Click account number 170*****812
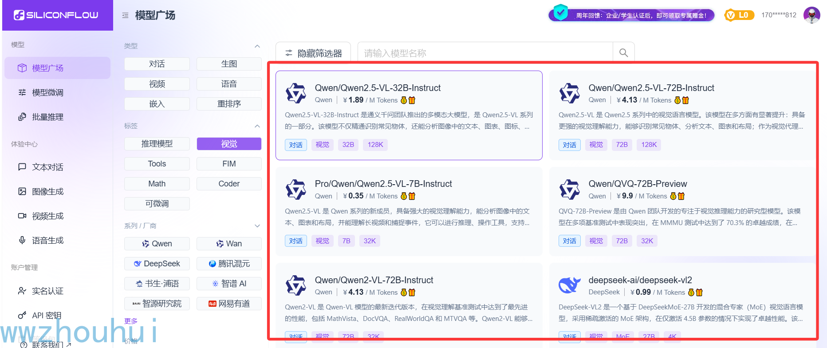 (x=779, y=15)
